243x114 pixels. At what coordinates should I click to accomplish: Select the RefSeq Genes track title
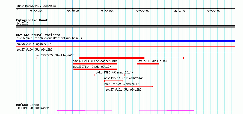pos(28,105)
